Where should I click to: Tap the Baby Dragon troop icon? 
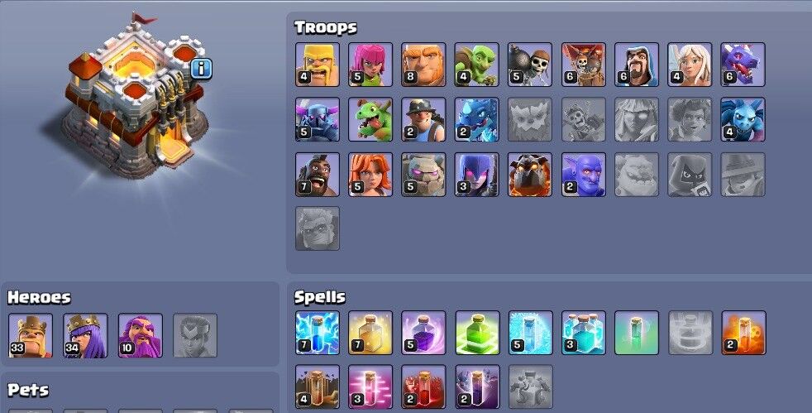(x=370, y=119)
